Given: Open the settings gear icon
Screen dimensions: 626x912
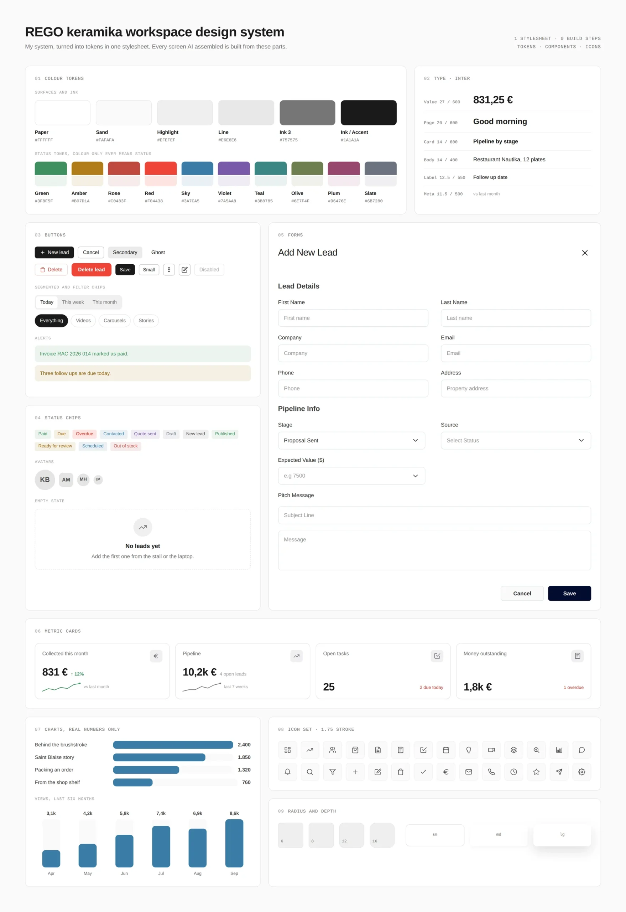Looking at the screenshot, I should pos(582,772).
